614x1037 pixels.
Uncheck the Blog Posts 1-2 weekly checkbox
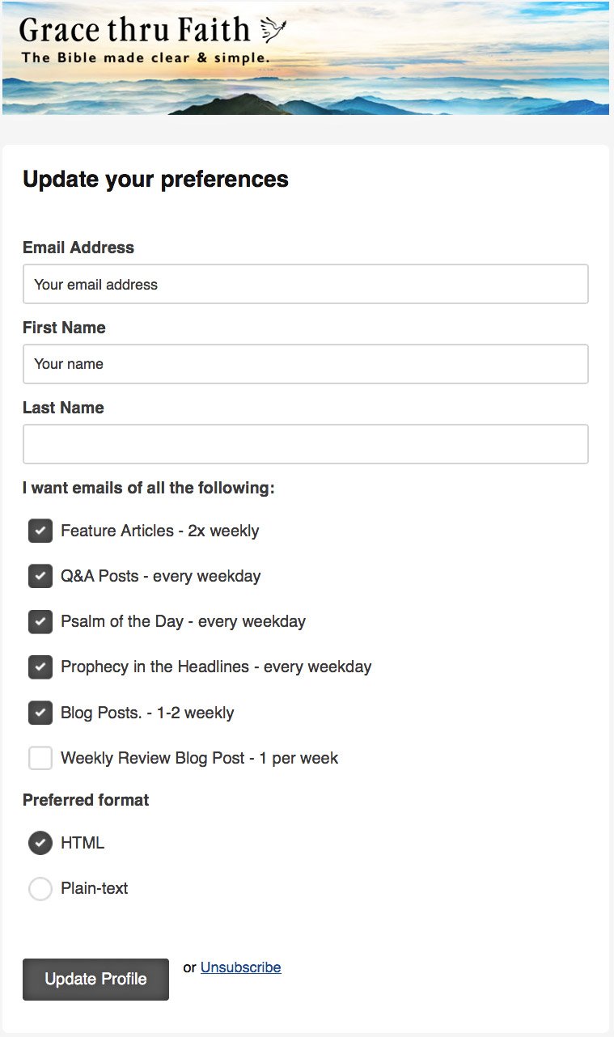[40, 713]
